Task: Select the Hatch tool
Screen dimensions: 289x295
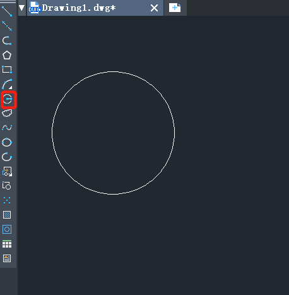Action: tap(7, 215)
